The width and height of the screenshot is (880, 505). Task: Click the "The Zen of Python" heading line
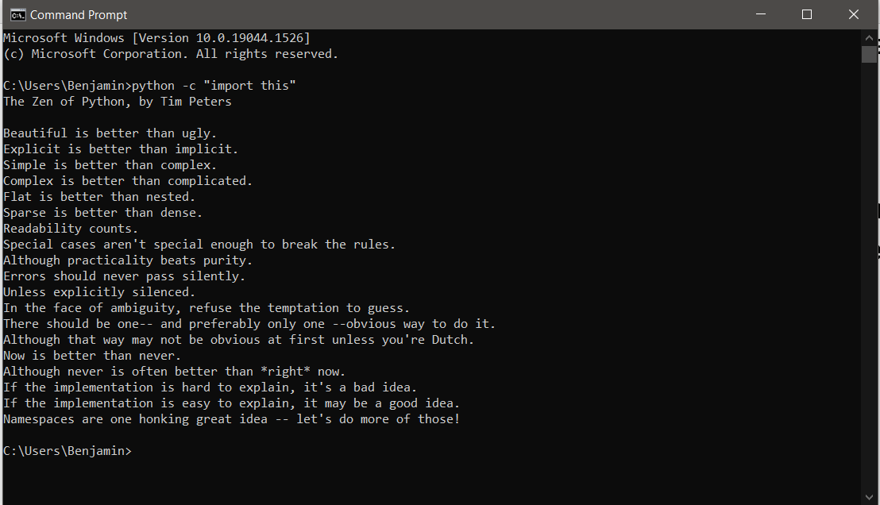118,102
